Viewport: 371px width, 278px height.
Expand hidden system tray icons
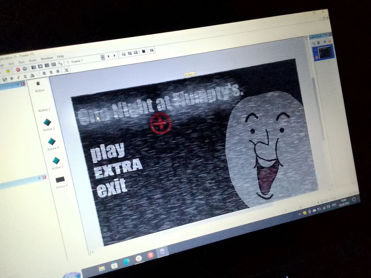point(300,214)
